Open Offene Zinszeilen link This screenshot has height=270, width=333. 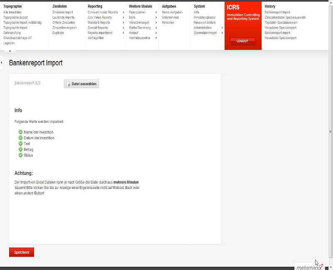click(x=64, y=22)
